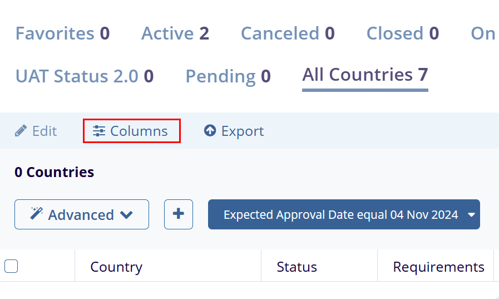Sort by the Status column header
The height and width of the screenshot is (299, 499).
click(x=297, y=267)
